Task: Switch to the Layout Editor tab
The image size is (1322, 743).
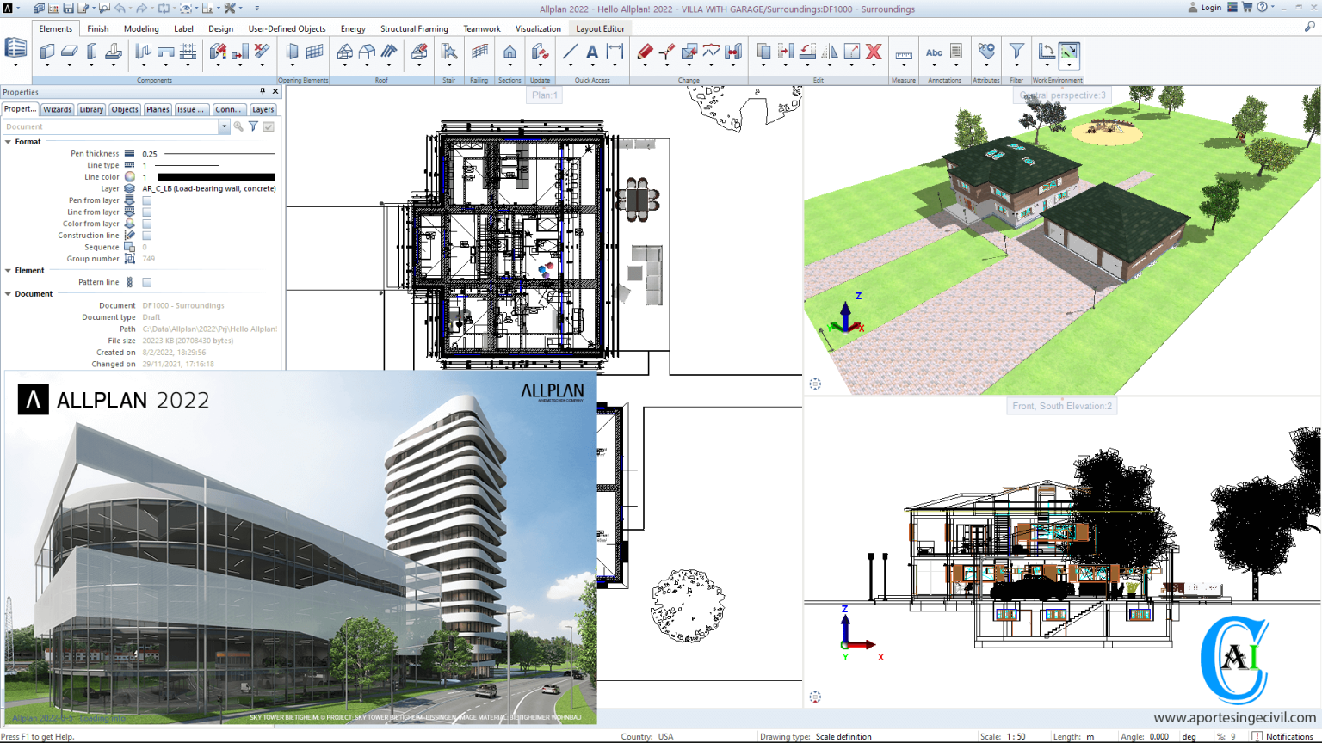Action: [600, 28]
